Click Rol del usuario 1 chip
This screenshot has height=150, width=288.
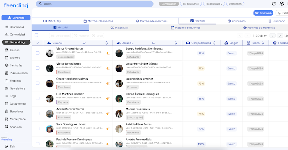[191, 4]
